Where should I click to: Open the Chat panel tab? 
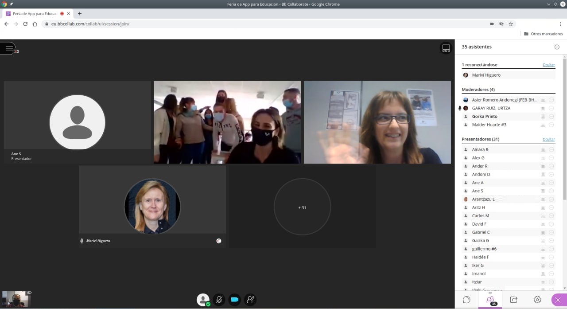(x=466, y=300)
